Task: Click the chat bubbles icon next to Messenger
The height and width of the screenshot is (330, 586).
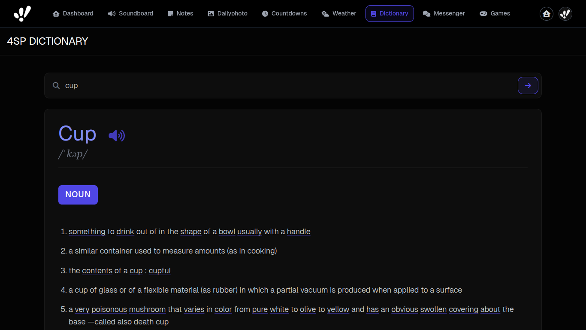Action: pos(427,13)
